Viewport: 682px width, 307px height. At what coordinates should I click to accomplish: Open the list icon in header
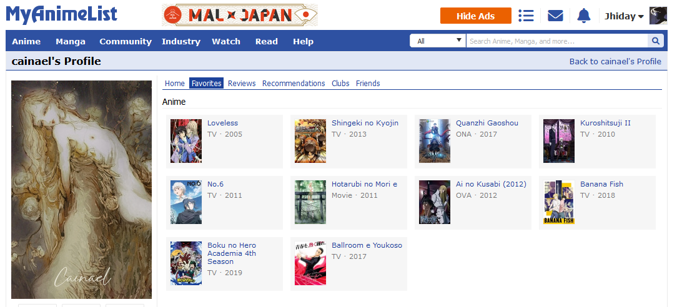coord(526,16)
